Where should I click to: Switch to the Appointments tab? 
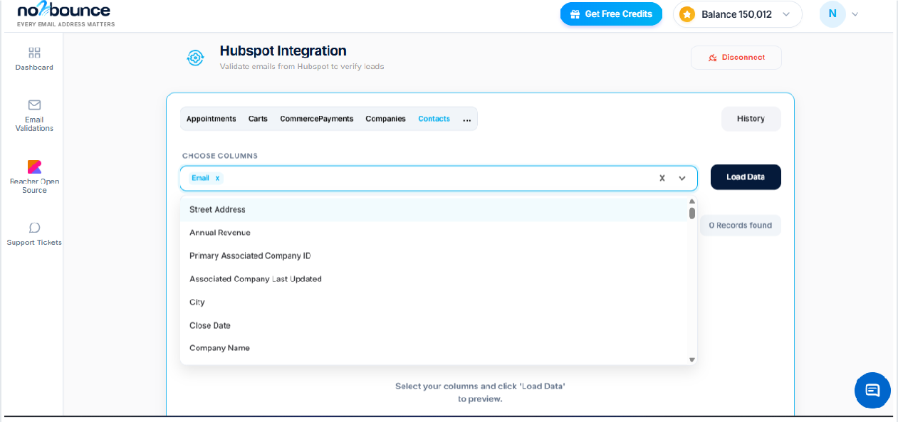point(211,119)
